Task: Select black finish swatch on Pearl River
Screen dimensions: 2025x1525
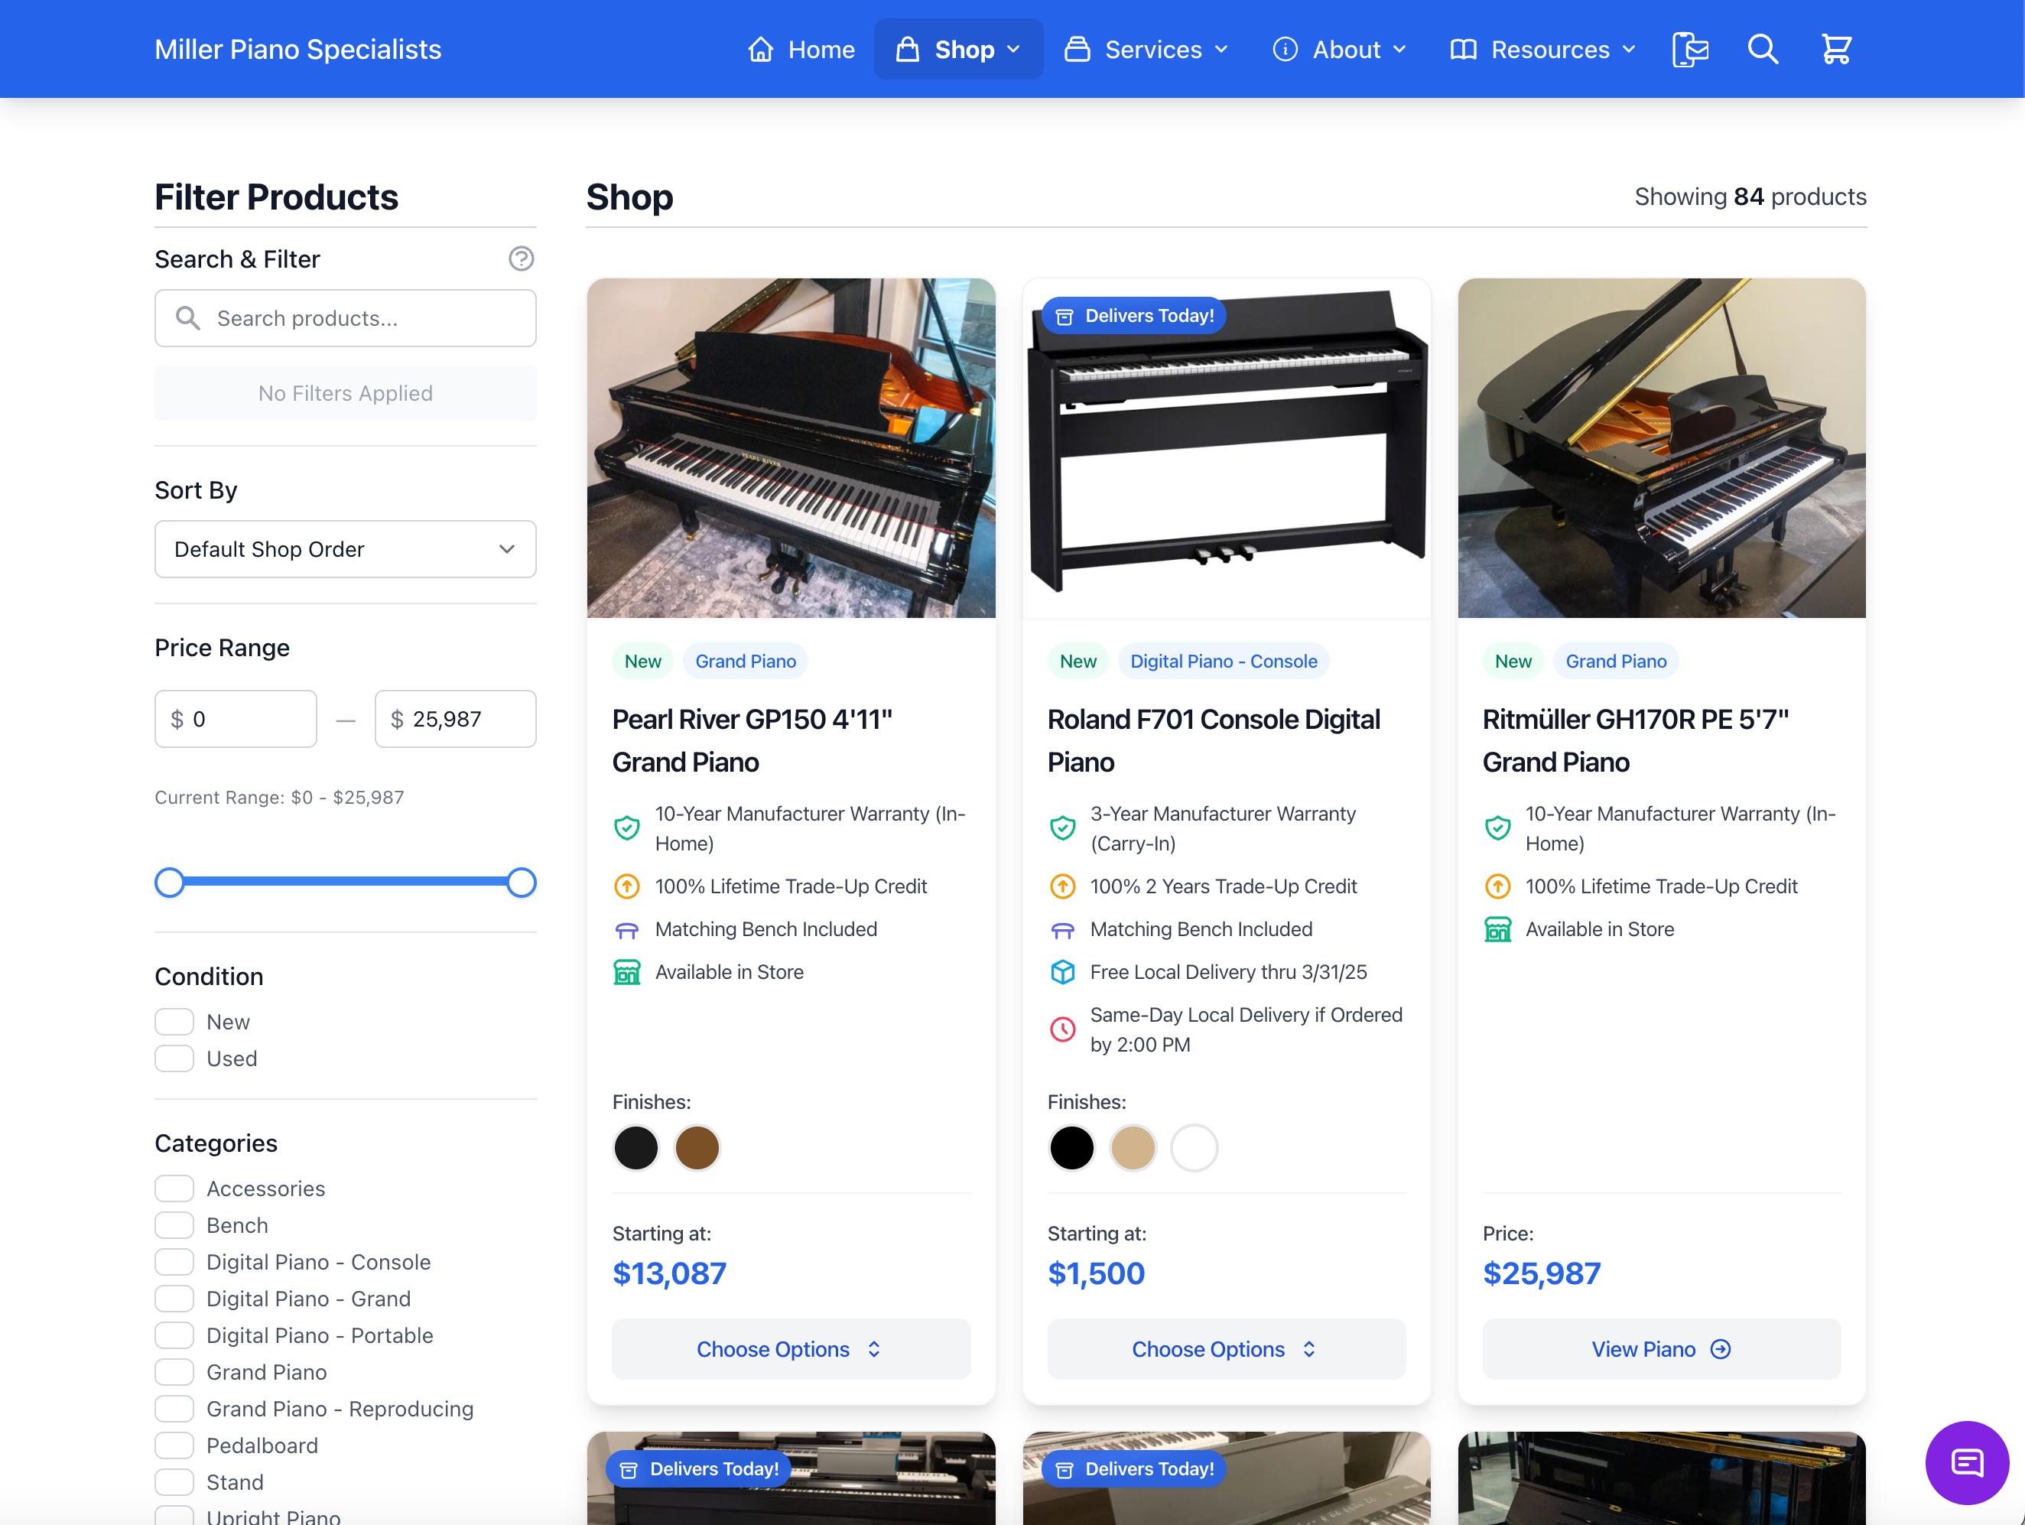Action: click(x=636, y=1148)
